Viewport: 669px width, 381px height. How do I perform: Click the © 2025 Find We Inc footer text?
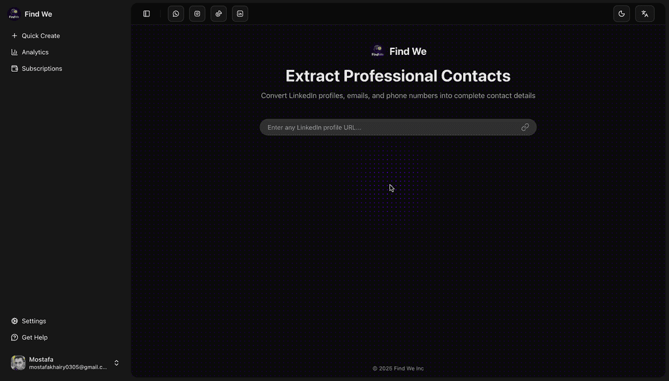coord(398,368)
